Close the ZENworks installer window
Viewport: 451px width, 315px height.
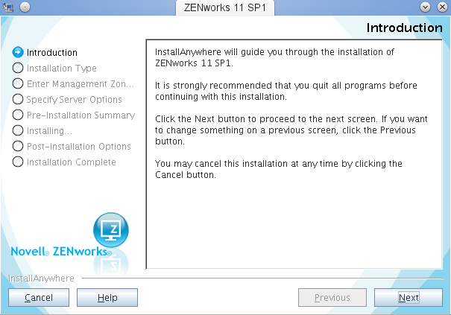[x=441, y=7]
